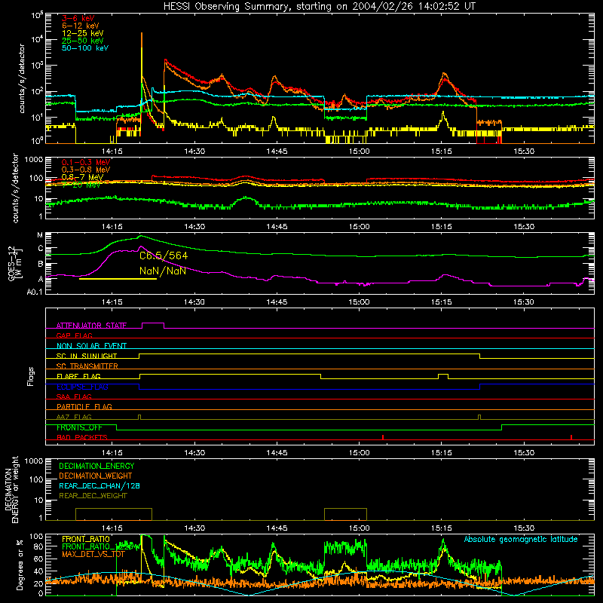Select the 'SC_IN_SUNLIGHT' flag label
The width and height of the screenshot is (603, 603).
[87, 356]
